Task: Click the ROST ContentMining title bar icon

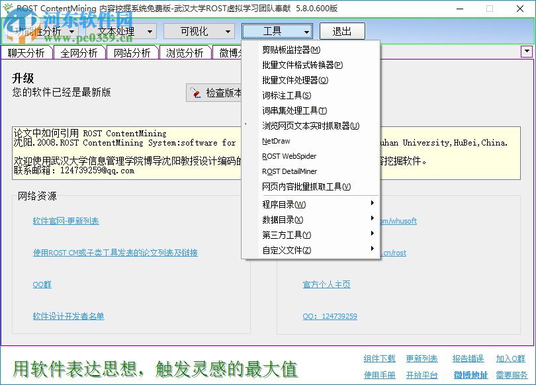Action: tap(9, 9)
